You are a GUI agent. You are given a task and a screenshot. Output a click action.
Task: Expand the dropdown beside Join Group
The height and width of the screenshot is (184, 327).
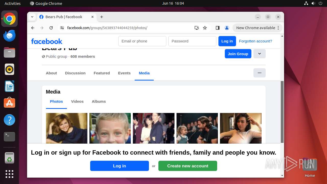pyautogui.click(x=260, y=54)
